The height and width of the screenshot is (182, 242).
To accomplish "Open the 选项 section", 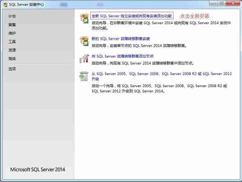I will (x=12, y=69).
